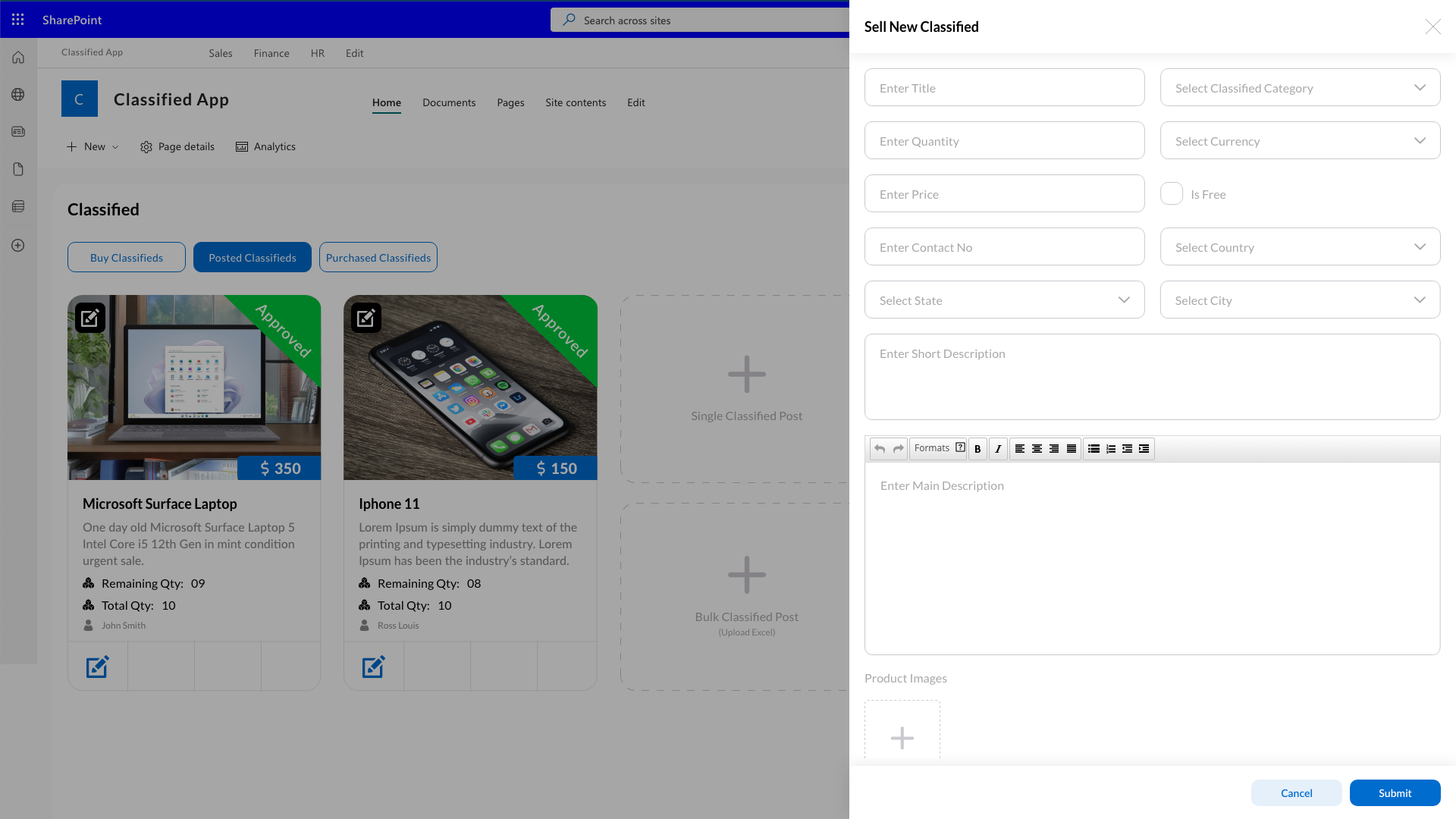Screen dimensions: 1456x819
Task: Open Select Classified Category dropdown
Action: click(1301, 87)
